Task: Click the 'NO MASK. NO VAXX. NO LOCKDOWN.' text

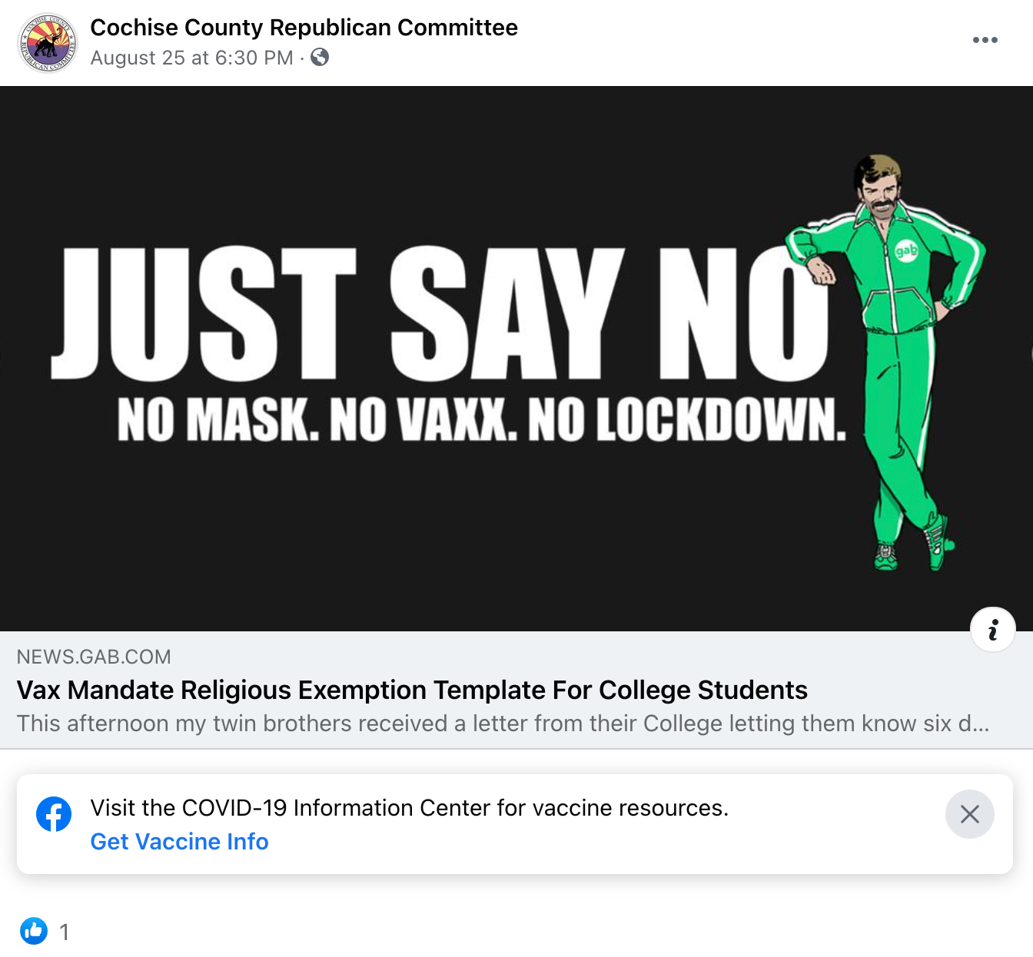Action: point(482,419)
